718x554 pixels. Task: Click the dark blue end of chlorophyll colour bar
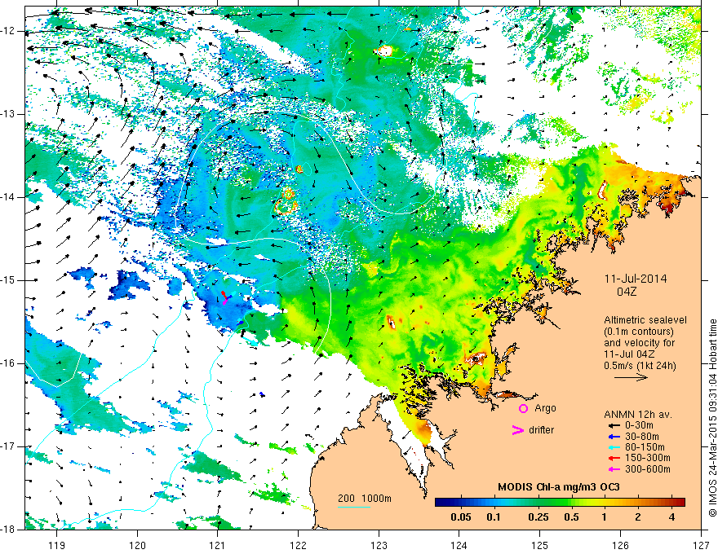[439, 503]
